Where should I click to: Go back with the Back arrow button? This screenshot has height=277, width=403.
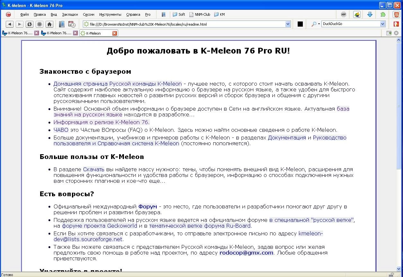coord(10,24)
